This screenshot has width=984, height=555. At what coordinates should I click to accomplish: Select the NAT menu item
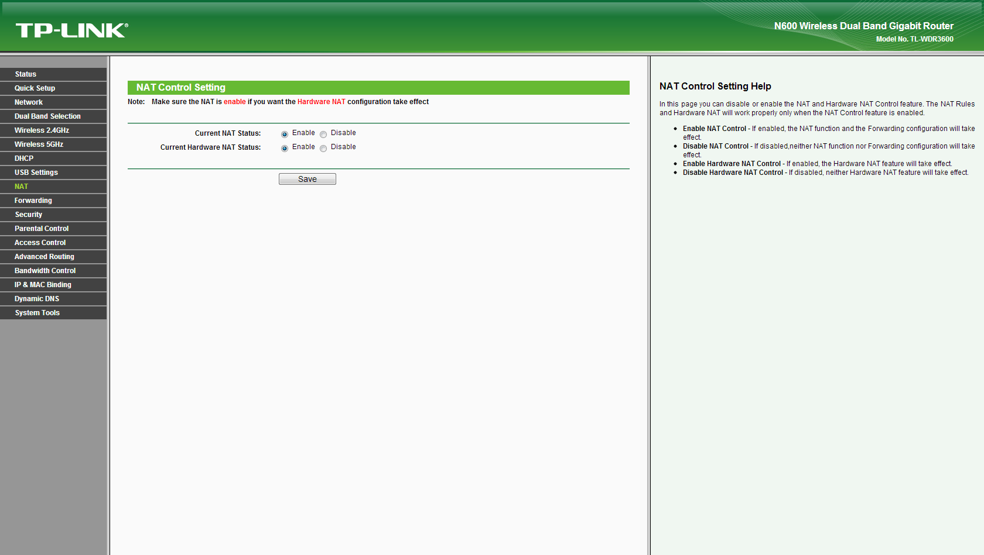click(x=53, y=187)
